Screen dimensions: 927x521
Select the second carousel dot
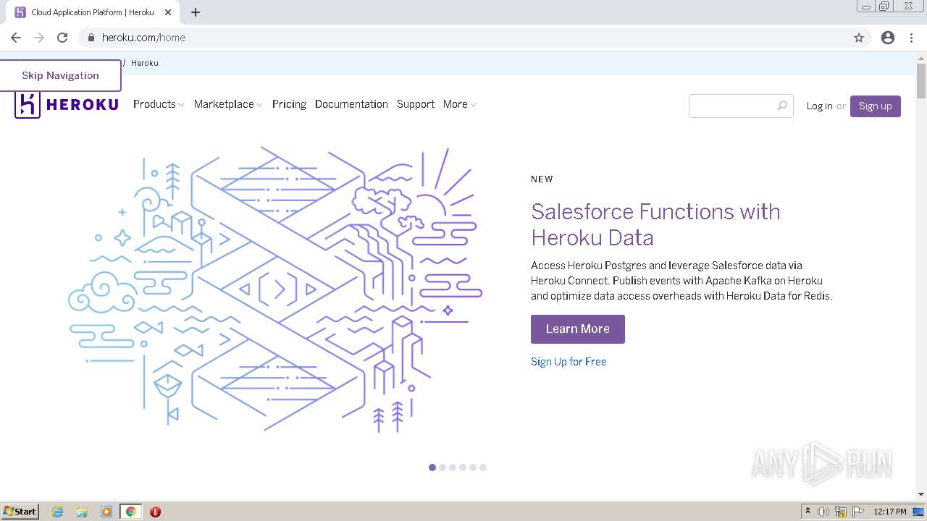pos(442,467)
